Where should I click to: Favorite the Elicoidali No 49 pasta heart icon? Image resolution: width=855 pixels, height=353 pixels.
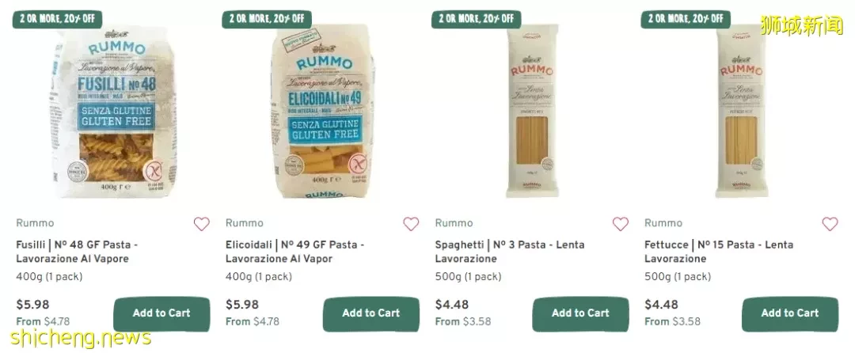411,224
